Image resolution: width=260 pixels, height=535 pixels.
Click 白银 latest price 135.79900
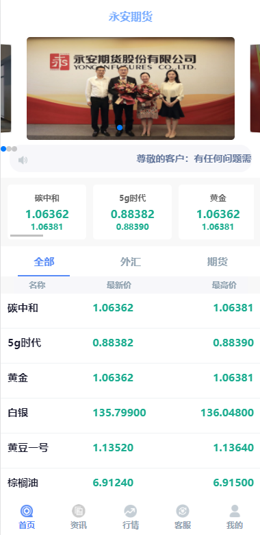(120, 413)
